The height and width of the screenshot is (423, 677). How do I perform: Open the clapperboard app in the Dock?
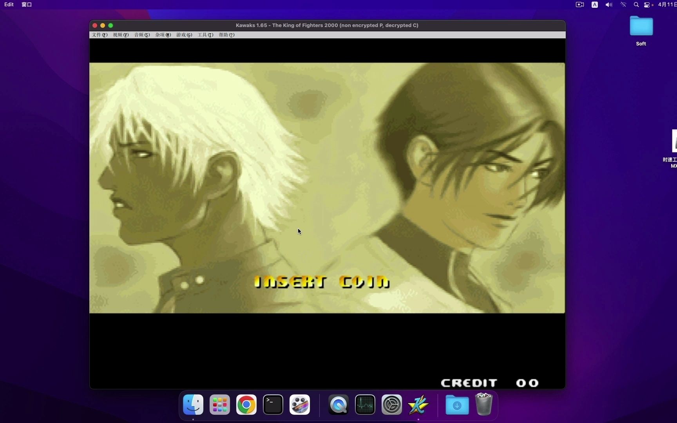coord(300,405)
